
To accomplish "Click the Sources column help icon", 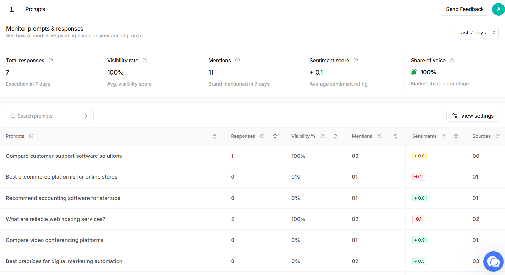I will 498,136.
